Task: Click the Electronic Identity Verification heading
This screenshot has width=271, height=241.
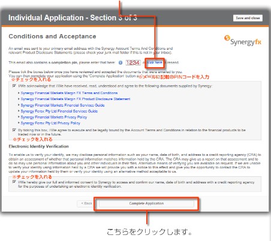Action: pyautogui.click(x=39, y=146)
